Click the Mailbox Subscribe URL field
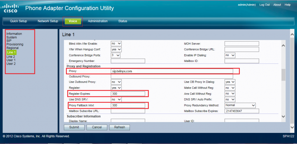This screenshot has width=297, height=144. [x=128, y=111]
